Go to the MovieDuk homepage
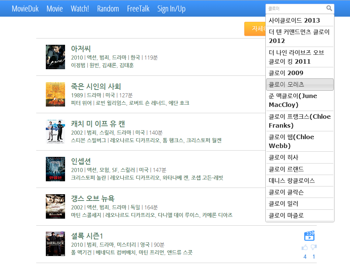The height and width of the screenshot is (266, 350). pos(25,8)
